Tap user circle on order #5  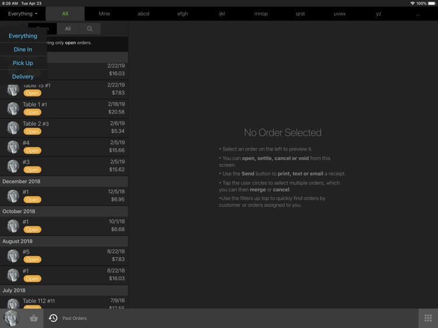[x=13, y=256]
